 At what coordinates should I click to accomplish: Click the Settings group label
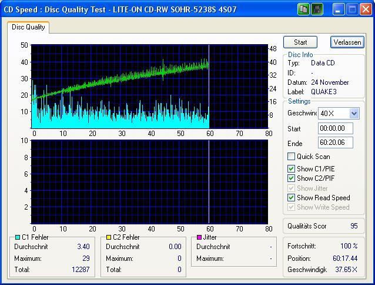(x=299, y=101)
